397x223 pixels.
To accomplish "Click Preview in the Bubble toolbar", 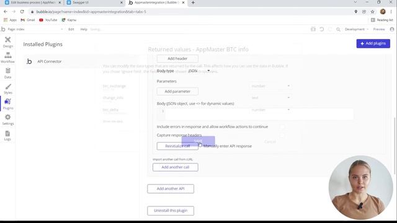I will 379,29.
